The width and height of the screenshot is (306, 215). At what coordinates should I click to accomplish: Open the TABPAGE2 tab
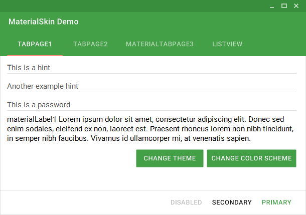[x=90, y=44]
